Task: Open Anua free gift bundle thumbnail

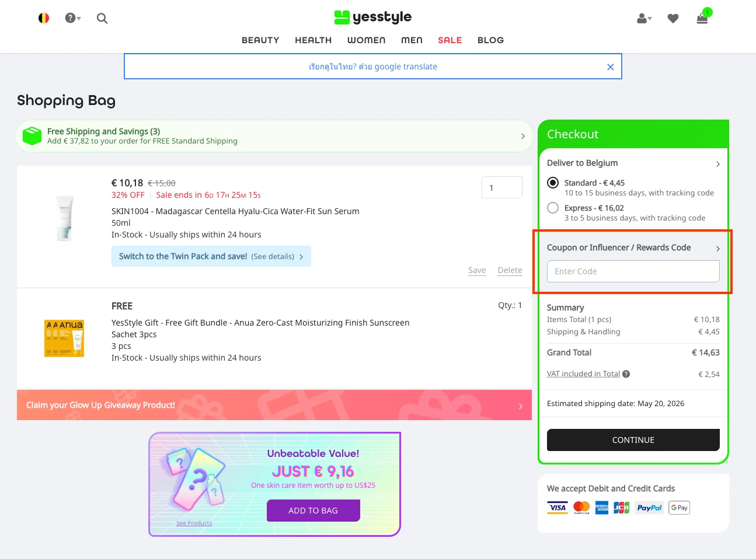Action: coord(64,338)
